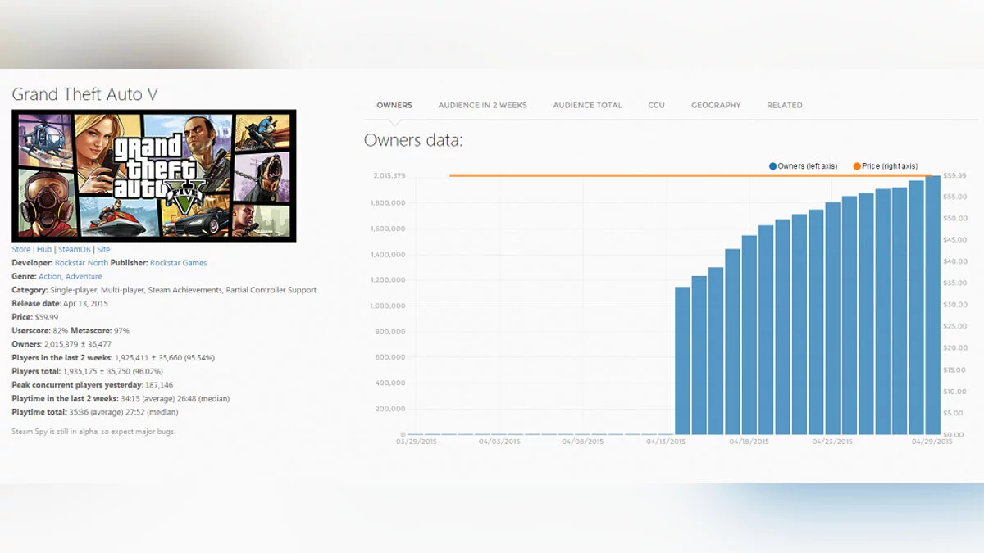
Task: Open the Hub link
Action: [x=44, y=249]
